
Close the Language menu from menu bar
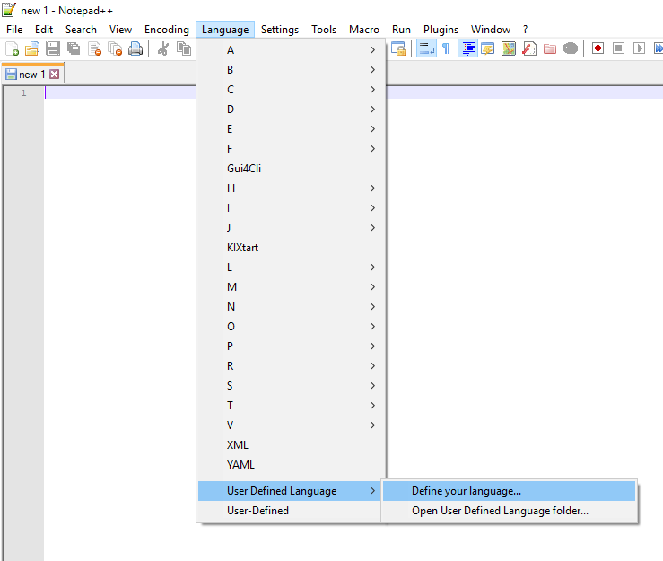[x=225, y=30]
